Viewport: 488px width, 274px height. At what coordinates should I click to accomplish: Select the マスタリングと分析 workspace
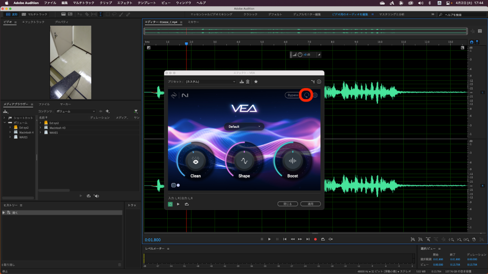392,14
